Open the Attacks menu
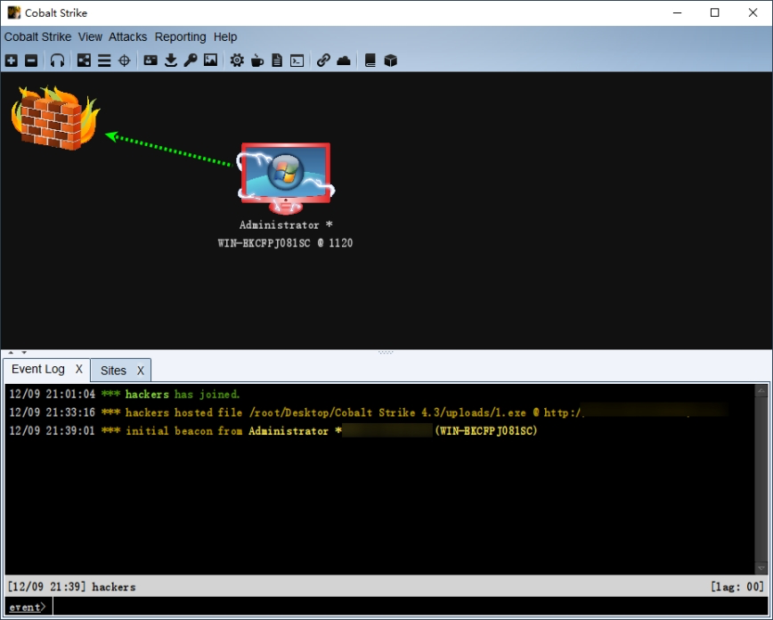The width and height of the screenshot is (773, 620). pos(127,37)
